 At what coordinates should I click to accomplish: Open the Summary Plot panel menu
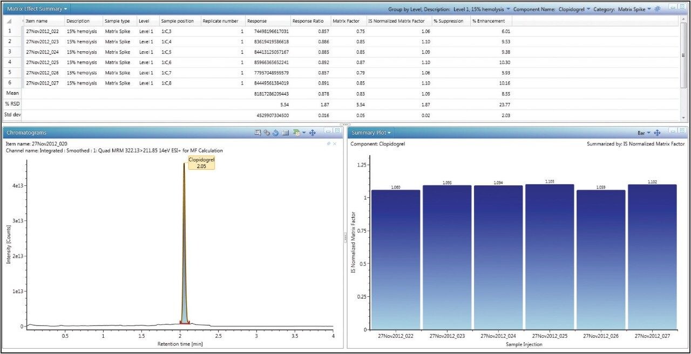[x=371, y=132]
